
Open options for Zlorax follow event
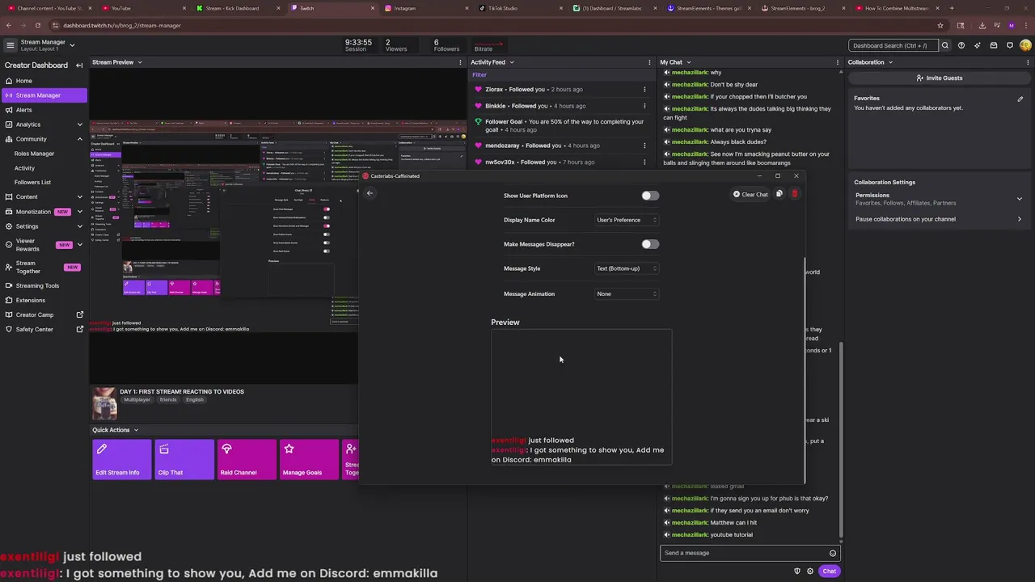pos(644,90)
